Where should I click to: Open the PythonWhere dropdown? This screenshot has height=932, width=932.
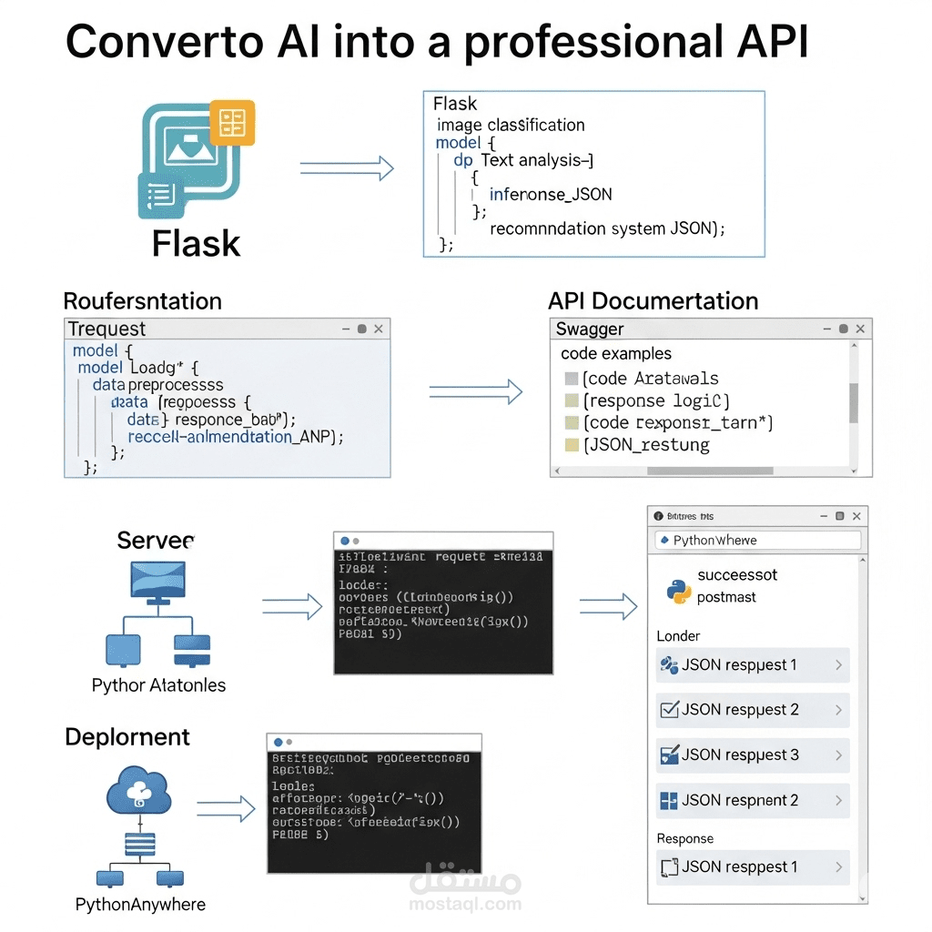pos(756,540)
